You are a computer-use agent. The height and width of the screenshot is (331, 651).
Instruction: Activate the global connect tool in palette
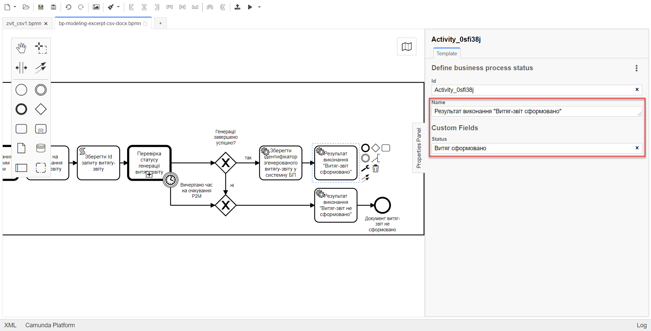41,67
